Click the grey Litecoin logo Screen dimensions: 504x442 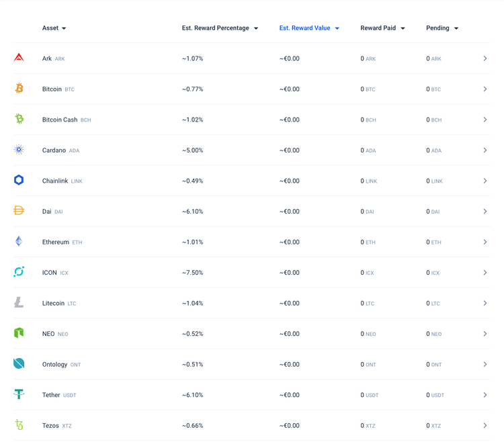pyautogui.click(x=19, y=302)
